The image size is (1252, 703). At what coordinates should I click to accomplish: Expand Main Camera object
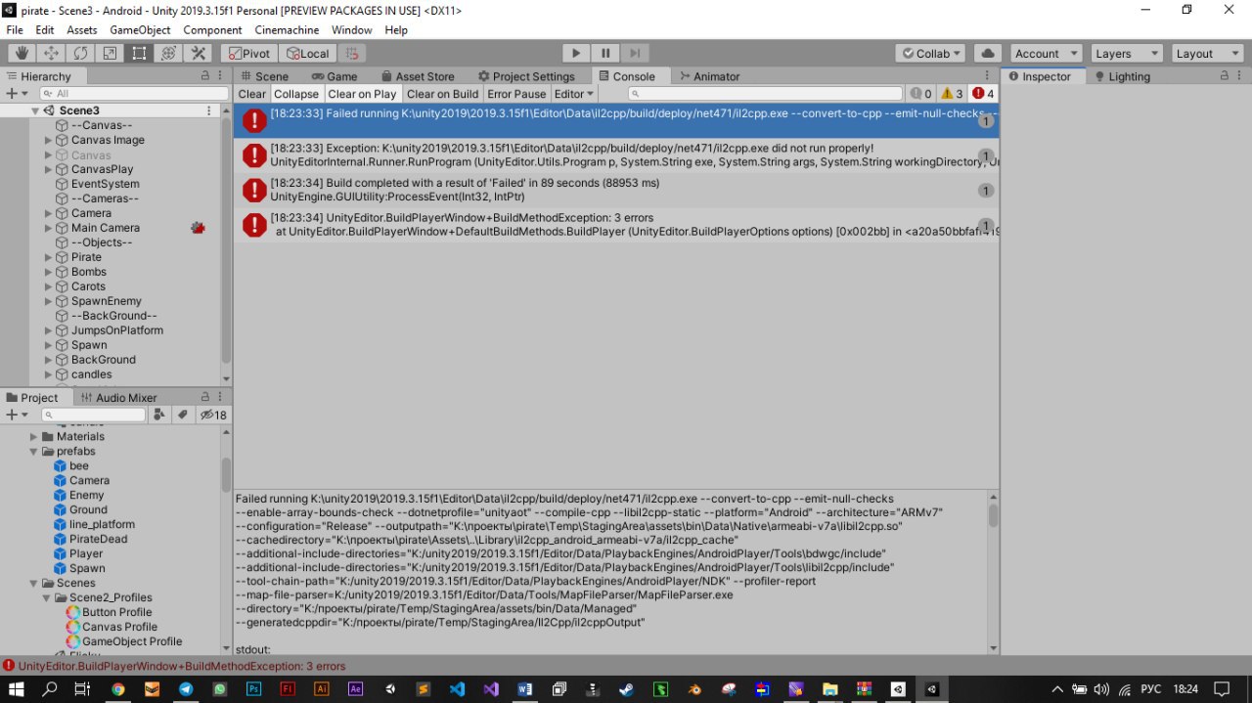(x=49, y=228)
